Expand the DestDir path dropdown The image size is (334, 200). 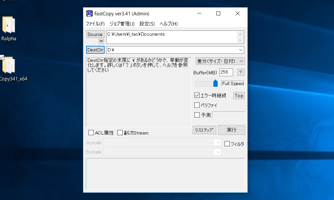click(241, 50)
